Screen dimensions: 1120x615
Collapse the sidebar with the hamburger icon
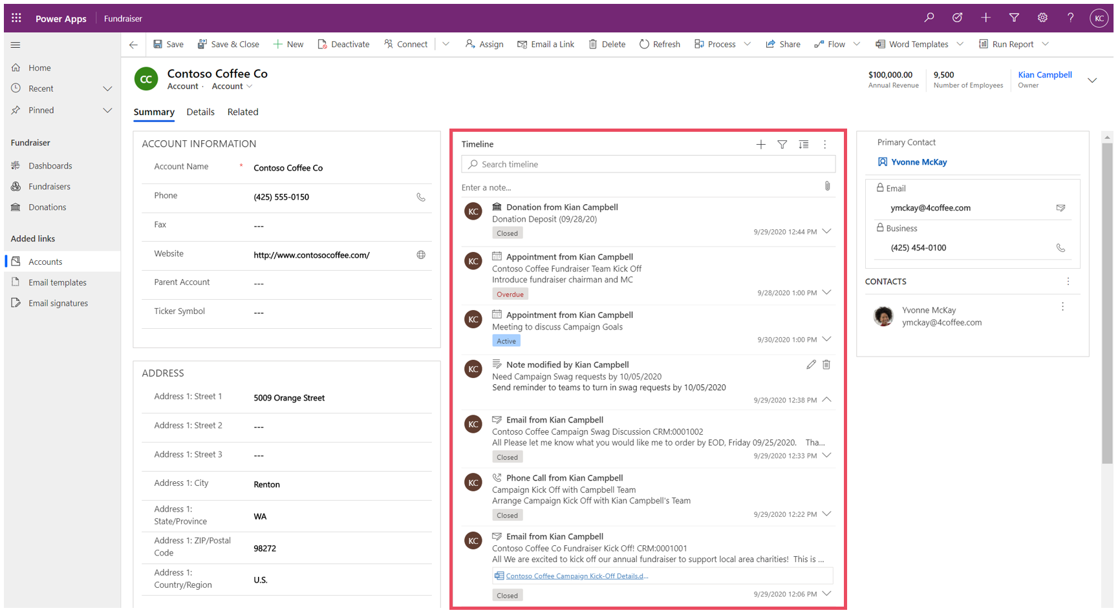tap(15, 45)
